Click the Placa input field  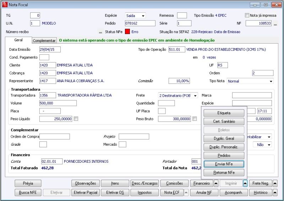coord(50,111)
